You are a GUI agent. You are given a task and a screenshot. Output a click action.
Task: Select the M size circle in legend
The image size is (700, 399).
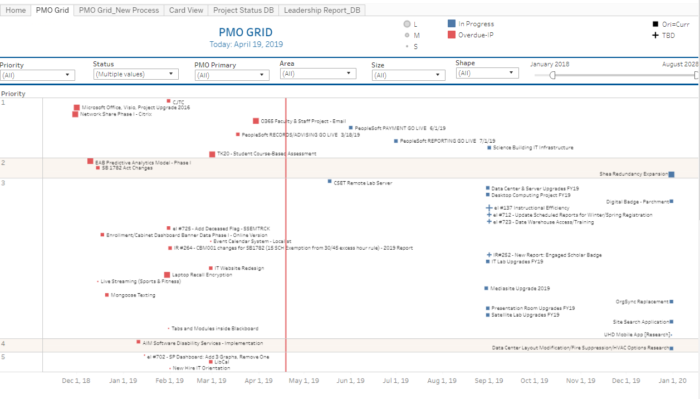tap(407, 35)
